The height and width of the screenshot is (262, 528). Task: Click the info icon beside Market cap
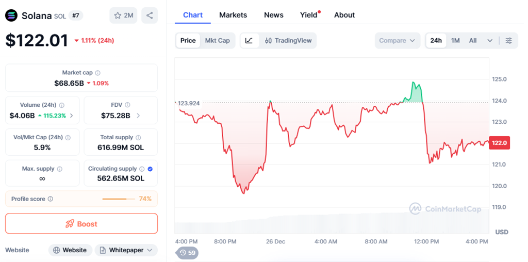[98, 73]
